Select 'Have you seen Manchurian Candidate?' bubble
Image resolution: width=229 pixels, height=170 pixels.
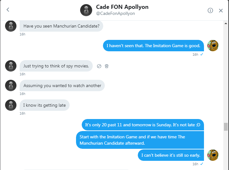61,26
